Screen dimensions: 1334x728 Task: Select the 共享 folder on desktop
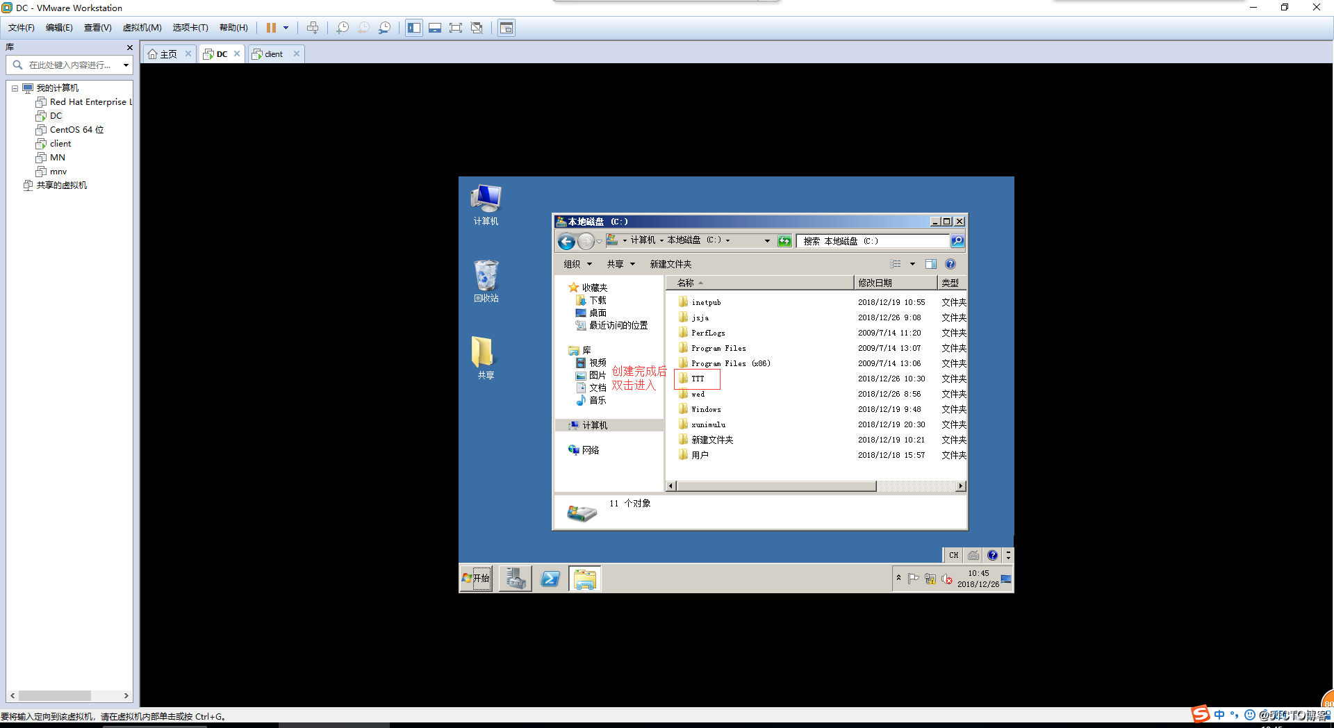coord(486,358)
